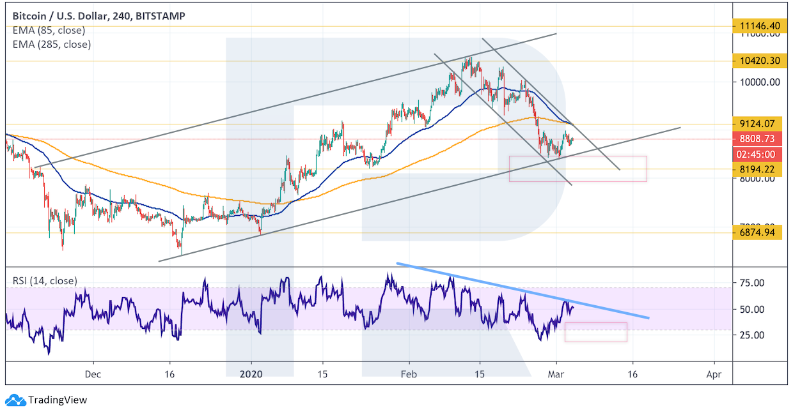The width and height of the screenshot is (793, 415).
Task: Click the Feb label on time axis
Action: (x=409, y=374)
